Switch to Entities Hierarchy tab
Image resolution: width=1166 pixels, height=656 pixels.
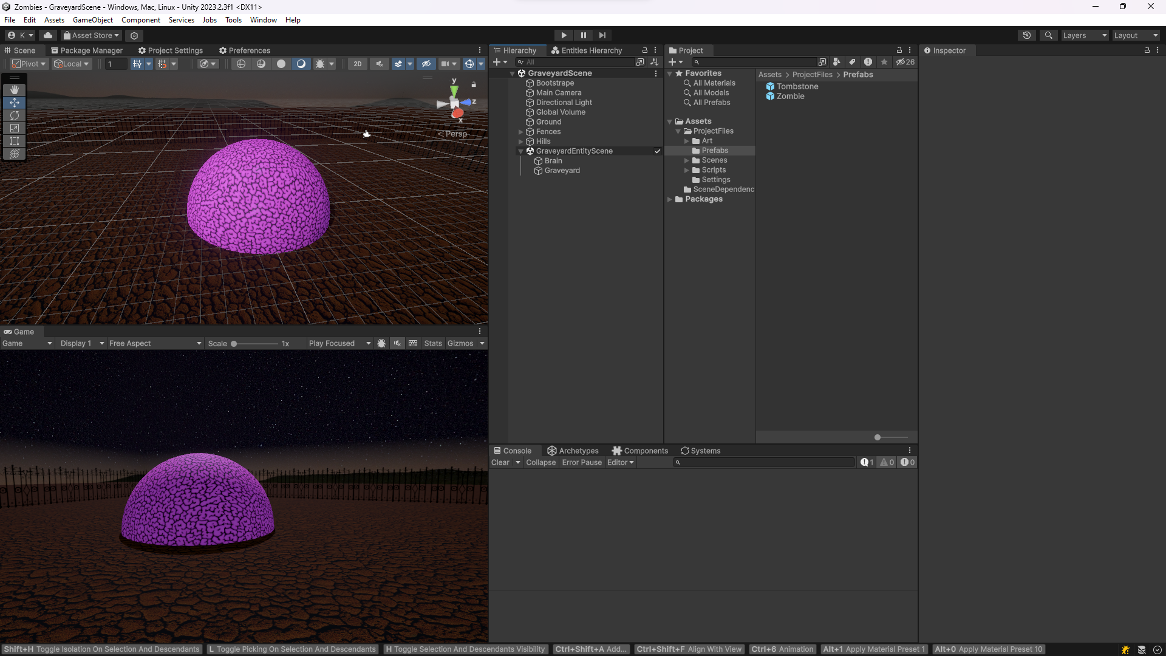(x=586, y=50)
